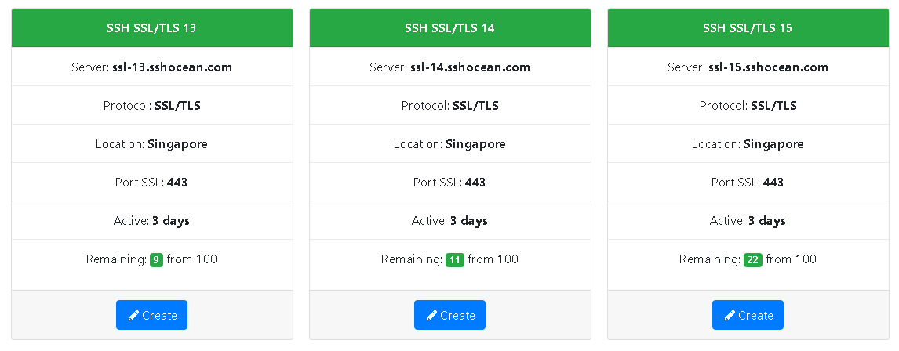Click the pencil icon in SSL/TLS 13 Create button
The image size is (899, 351).
click(133, 316)
